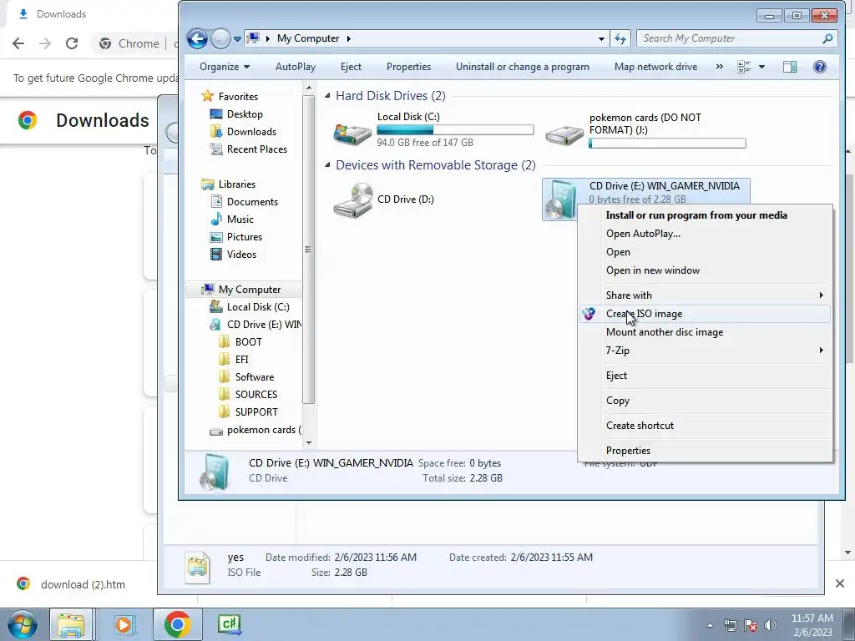Image resolution: width=855 pixels, height=641 pixels.
Task: Click the volume icon in the system tray
Action: pos(771,625)
